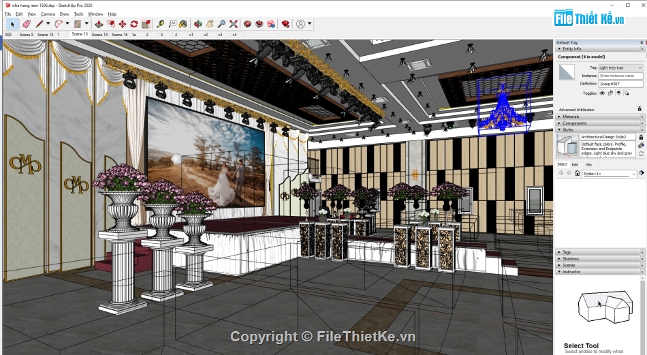Click the account sign-in profile icon

301,25
